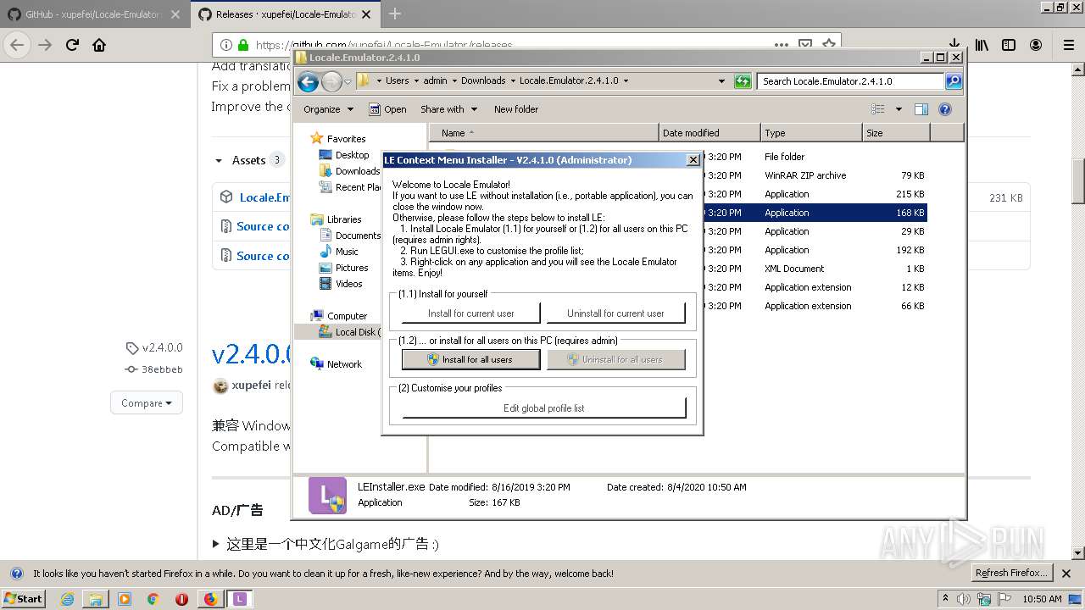Show preview pane in Explorer
Image resolution: width=1085 pixels, height=610 pixels.
pyautogui.click(x=921, y=109)
